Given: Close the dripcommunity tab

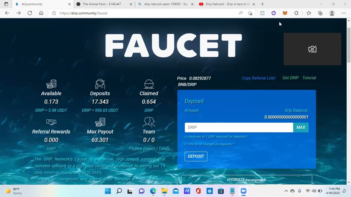Looking at the screenshot, I should click(69, 4).
